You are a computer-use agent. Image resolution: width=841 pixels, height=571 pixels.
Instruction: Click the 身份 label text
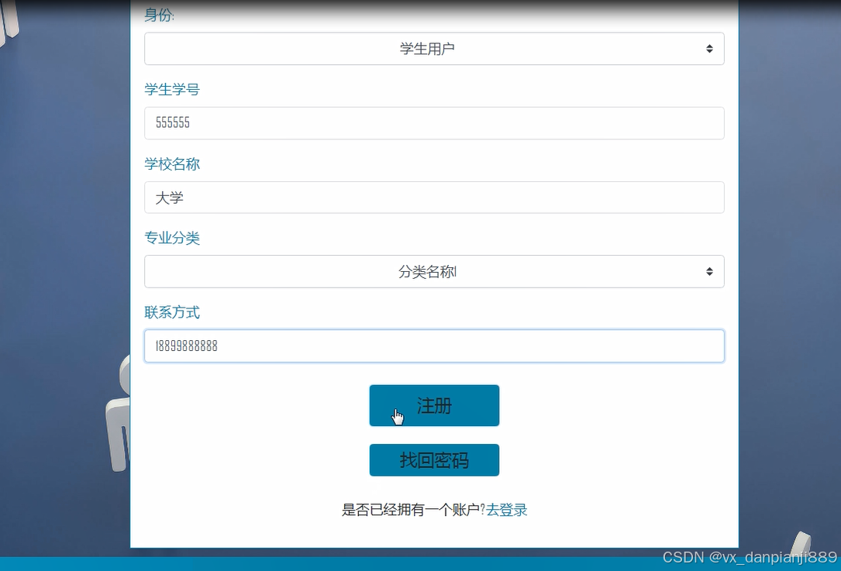159,15
